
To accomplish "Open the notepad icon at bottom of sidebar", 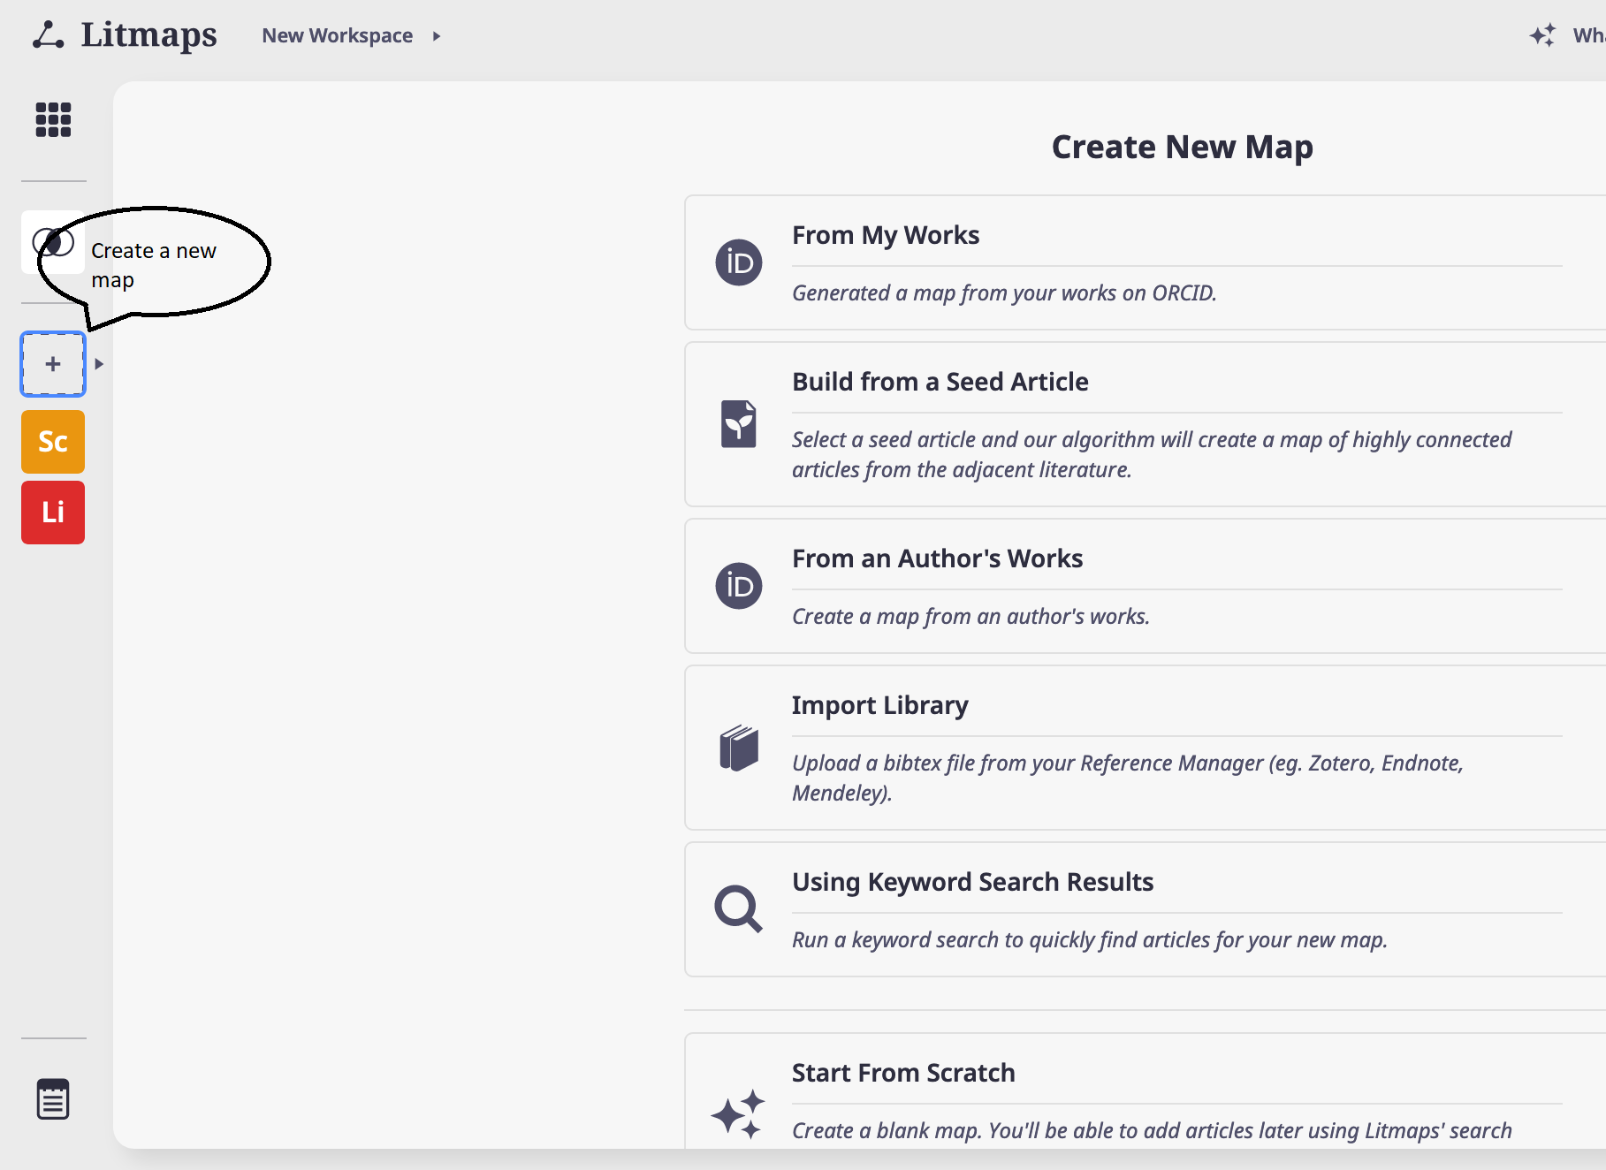I will (x=52, y=1098).
